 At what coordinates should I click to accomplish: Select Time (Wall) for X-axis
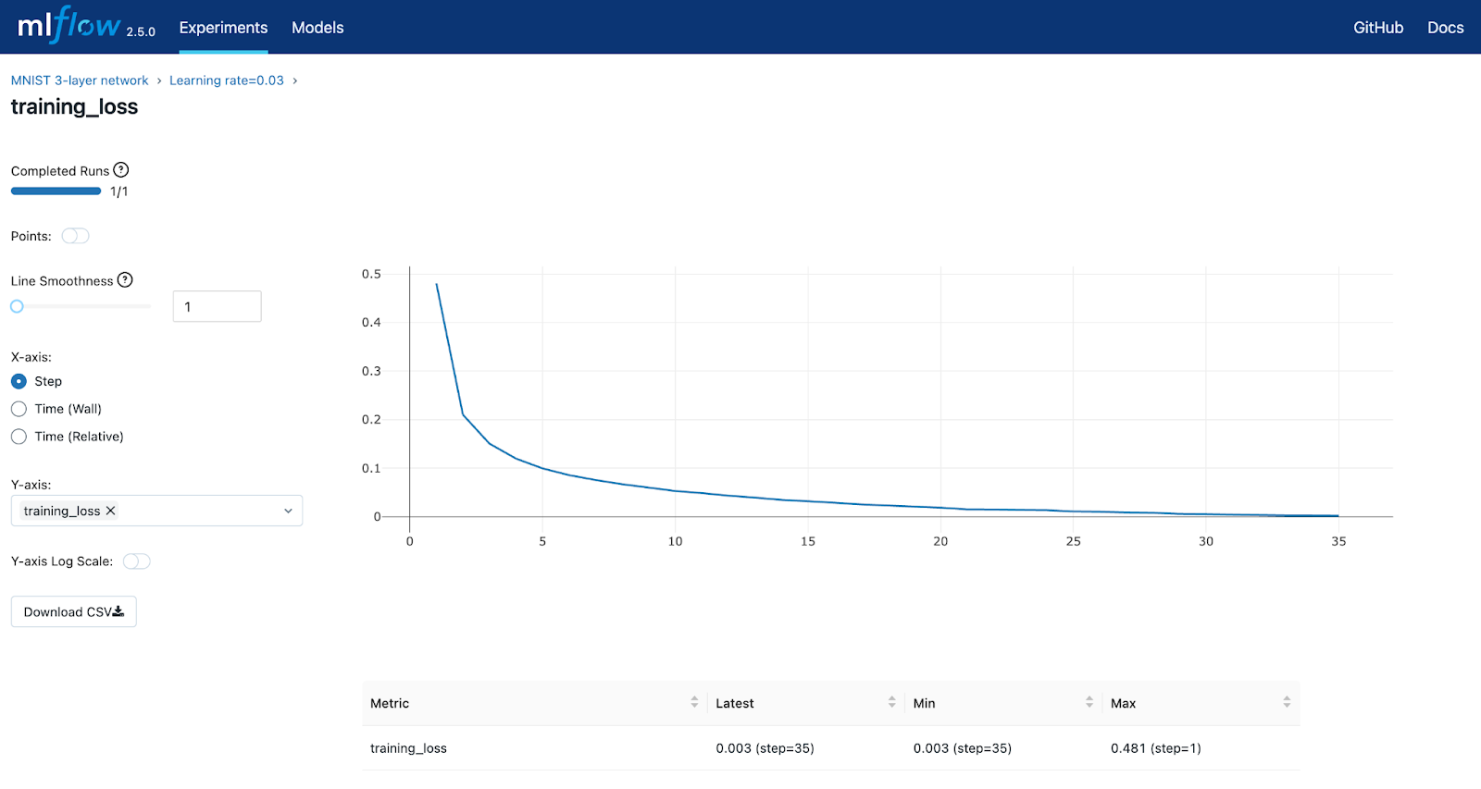(x=19, y=409)
